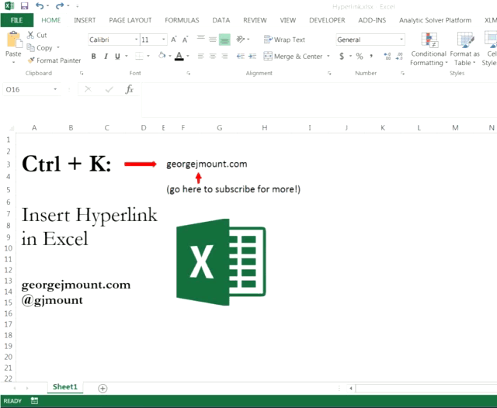Click Increase Decimal icon
497x408 pixels.
click(x=388, y=57)
